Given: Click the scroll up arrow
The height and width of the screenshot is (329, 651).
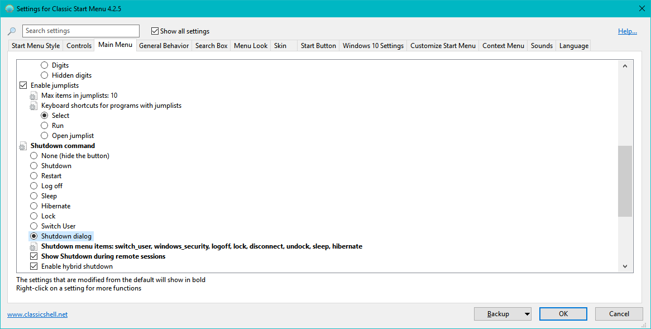Looking at the screenshot, I should pos(625,66).
